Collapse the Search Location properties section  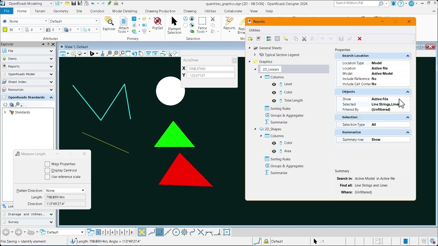click(x=408, y=56)
